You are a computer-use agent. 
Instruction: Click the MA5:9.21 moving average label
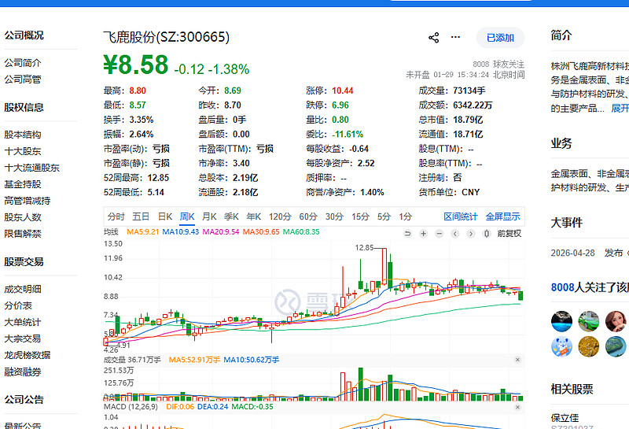click(143, 231)
